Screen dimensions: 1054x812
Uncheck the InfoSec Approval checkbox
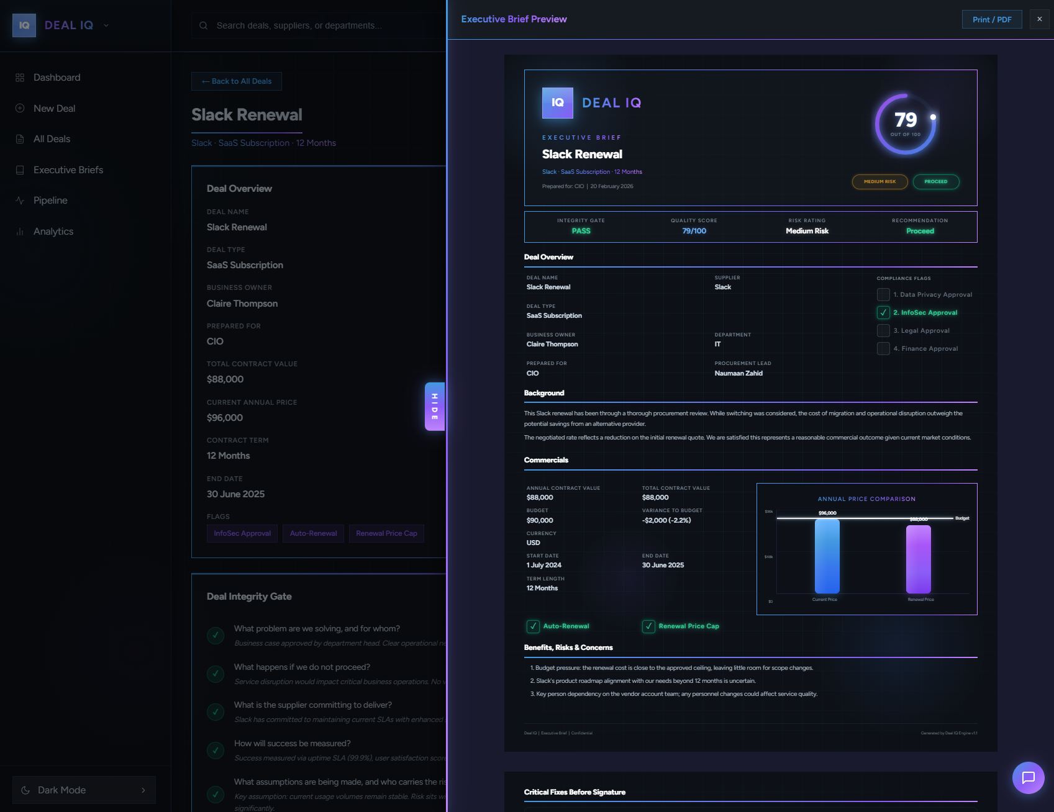[x=883, y=313]
